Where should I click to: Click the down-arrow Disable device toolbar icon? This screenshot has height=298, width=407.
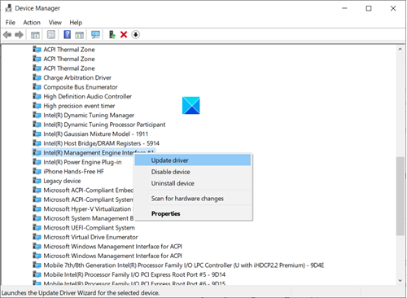(136, 35)
